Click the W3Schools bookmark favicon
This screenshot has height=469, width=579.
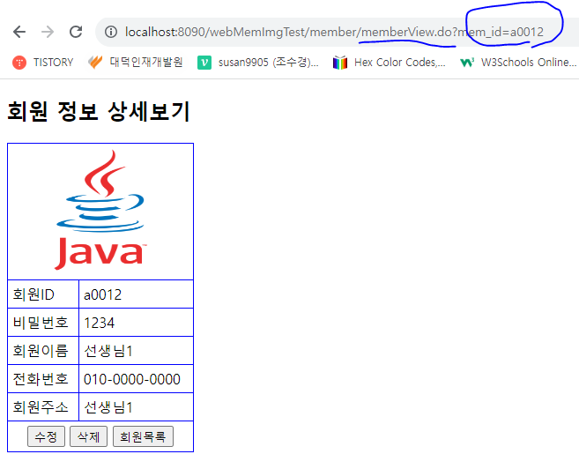[467, 63]
